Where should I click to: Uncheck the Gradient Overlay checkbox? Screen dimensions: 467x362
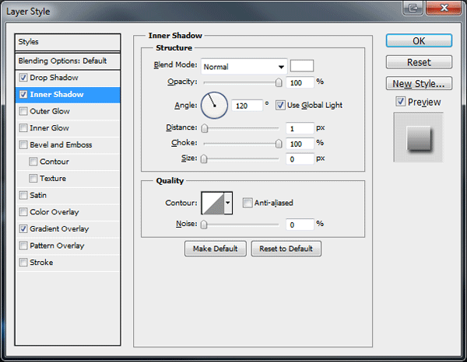(23, 229)
